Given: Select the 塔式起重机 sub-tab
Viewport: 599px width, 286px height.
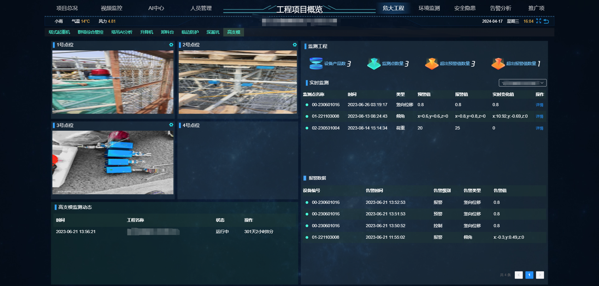Looking at the screenshot, I should (59, 32).
